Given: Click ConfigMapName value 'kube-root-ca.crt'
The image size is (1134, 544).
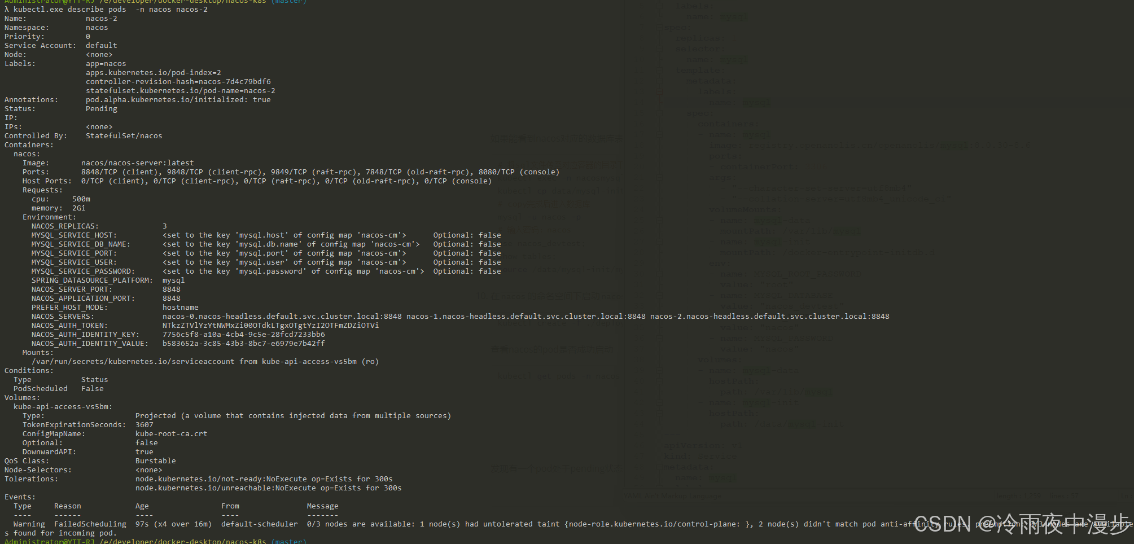Looking at the screenshot, I should pos(172,434).
